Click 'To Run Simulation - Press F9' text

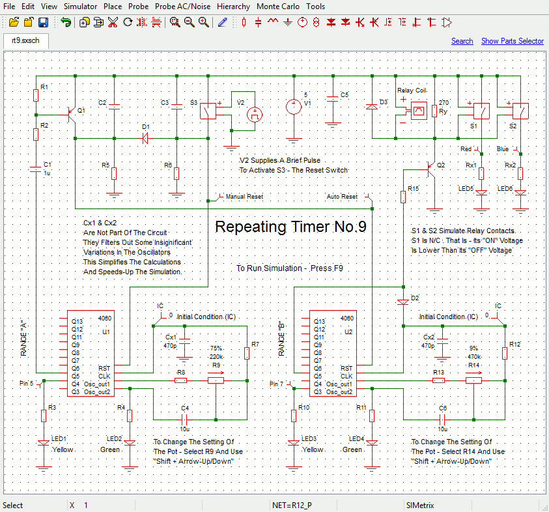[290, 268]
